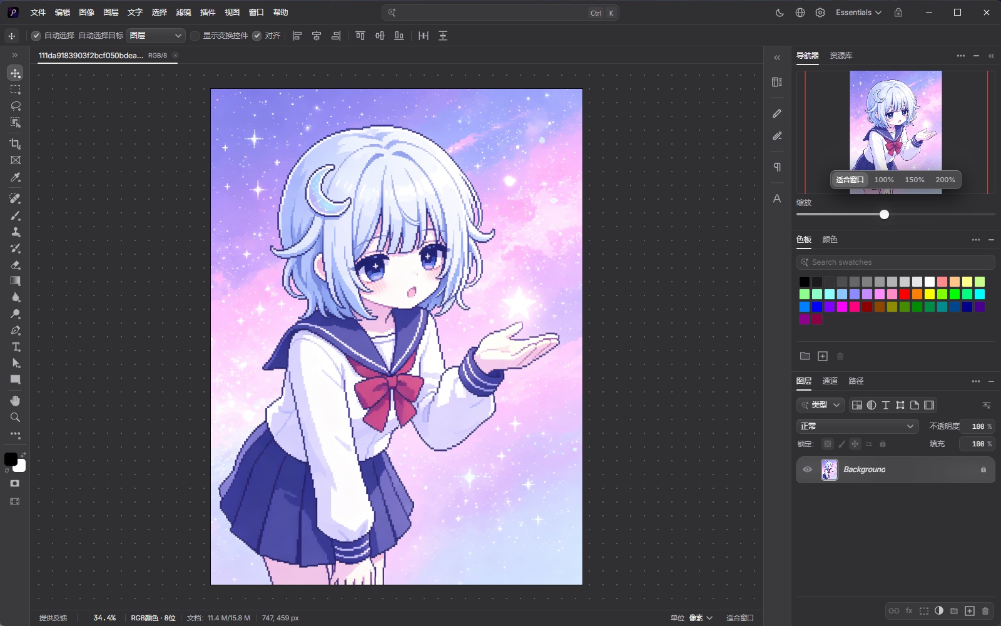This screenshot has height=626, width=1001.
Task: Toggle the lock position button
Action: point(855,444)
